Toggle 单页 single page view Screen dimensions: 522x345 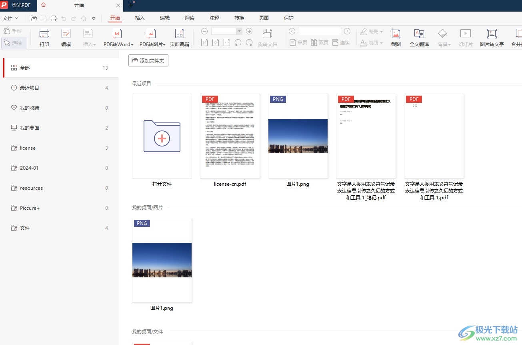(x=298, y=42)
